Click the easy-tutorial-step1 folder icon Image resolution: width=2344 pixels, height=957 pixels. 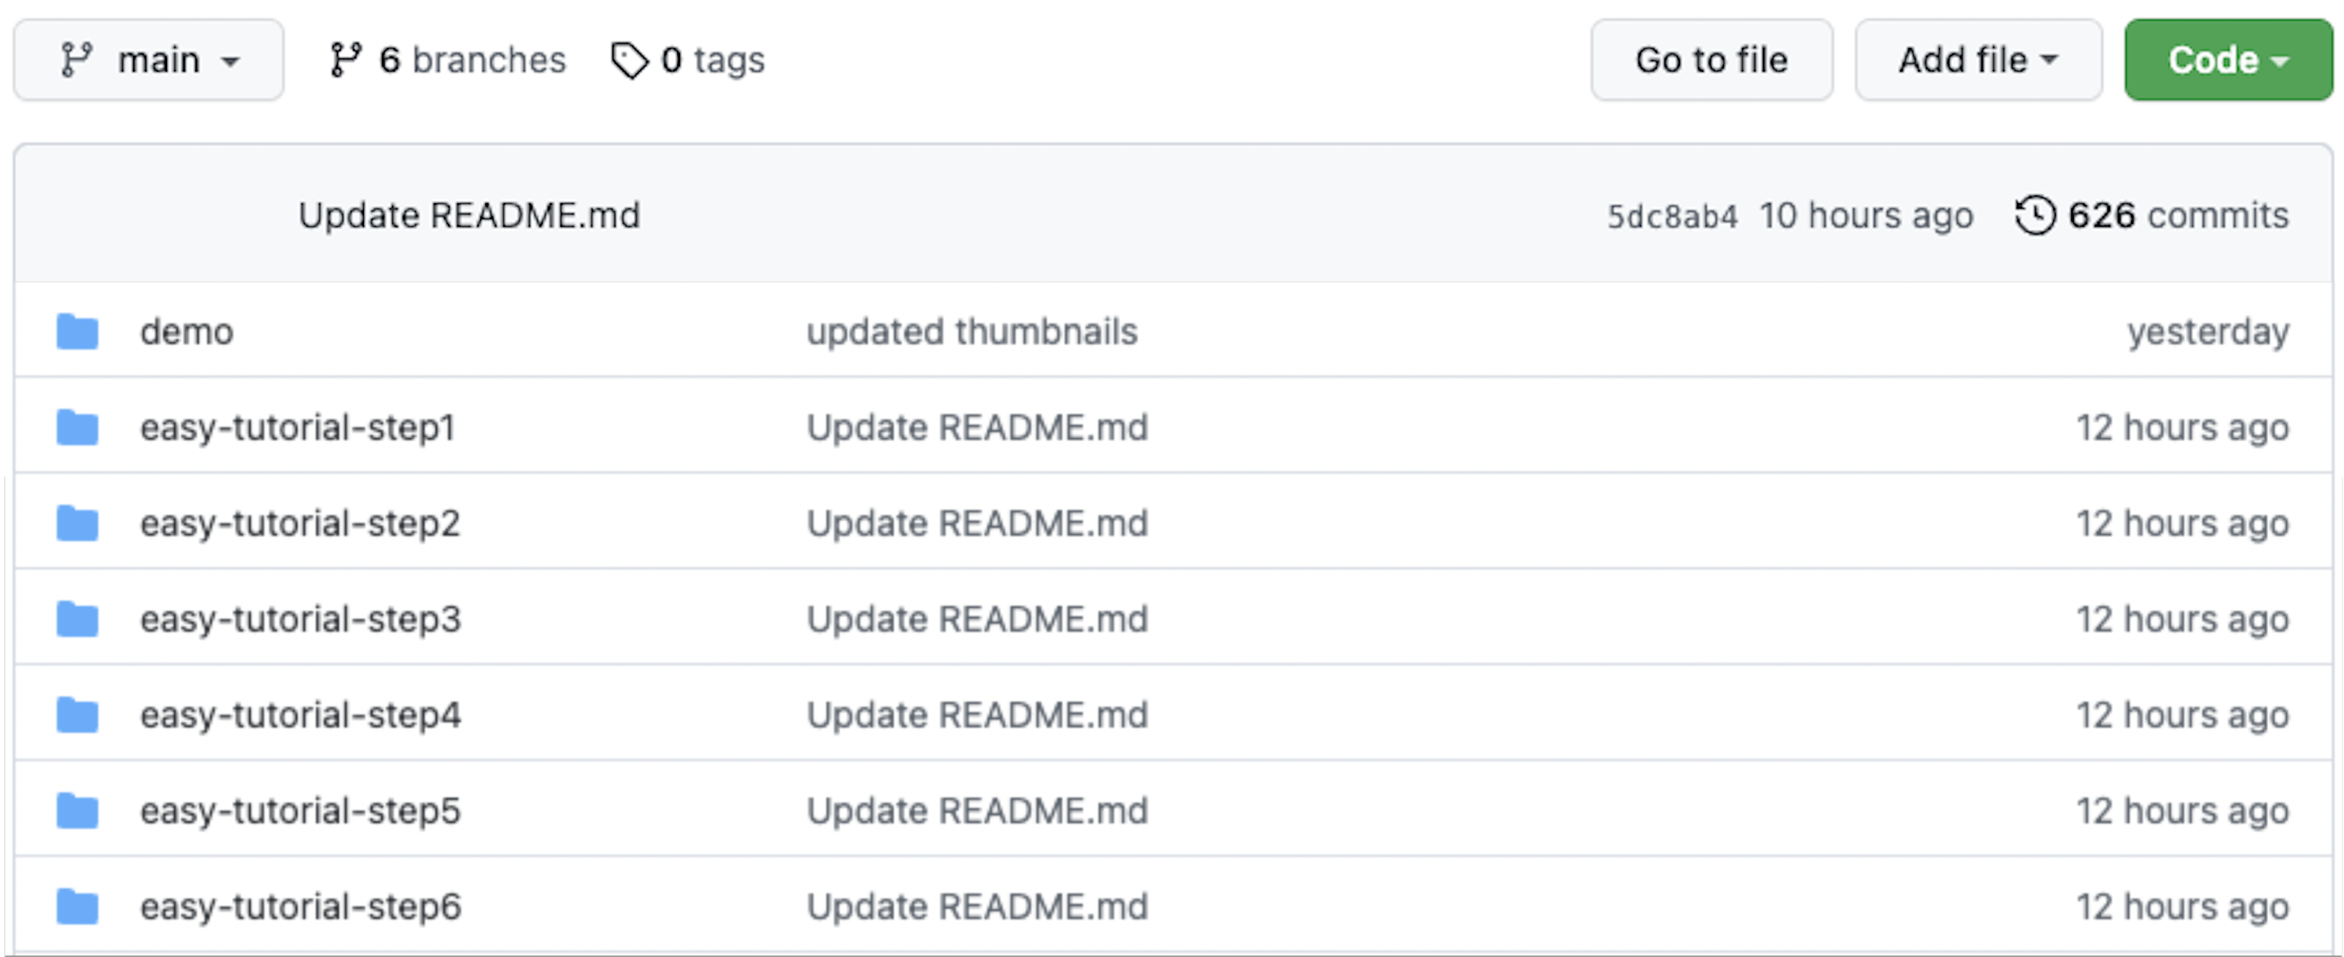pyautogui.click(x=77, y=428)
